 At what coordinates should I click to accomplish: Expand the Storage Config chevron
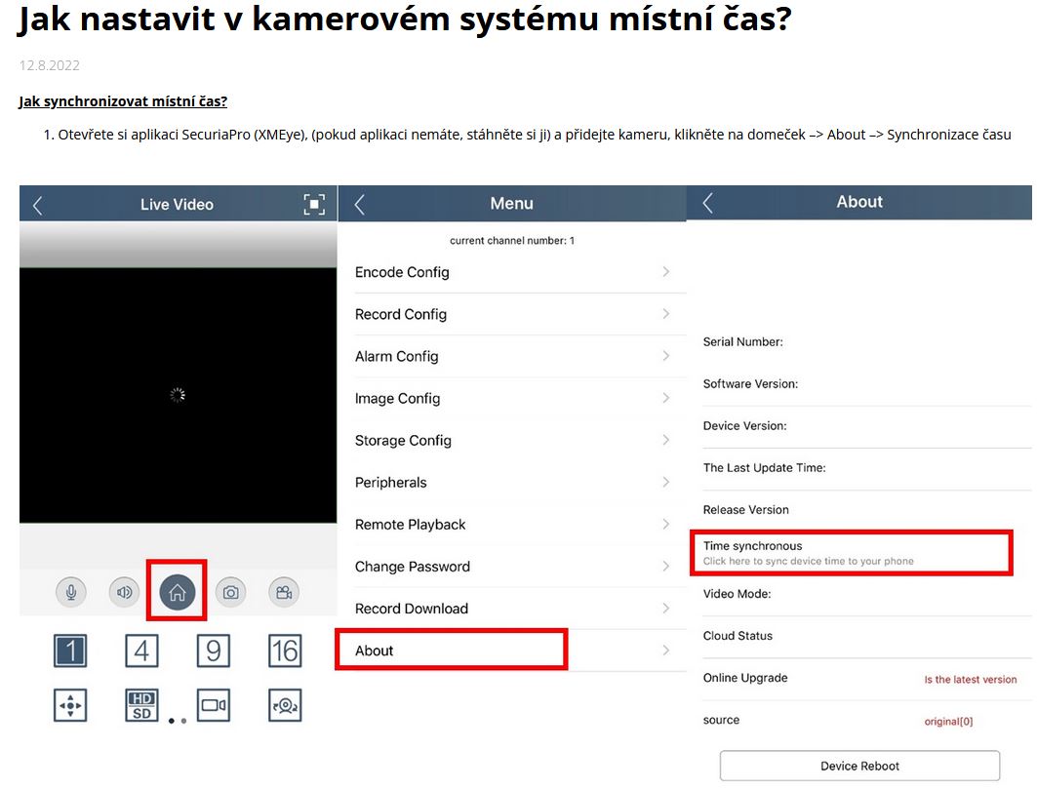[x=667, y=440]
